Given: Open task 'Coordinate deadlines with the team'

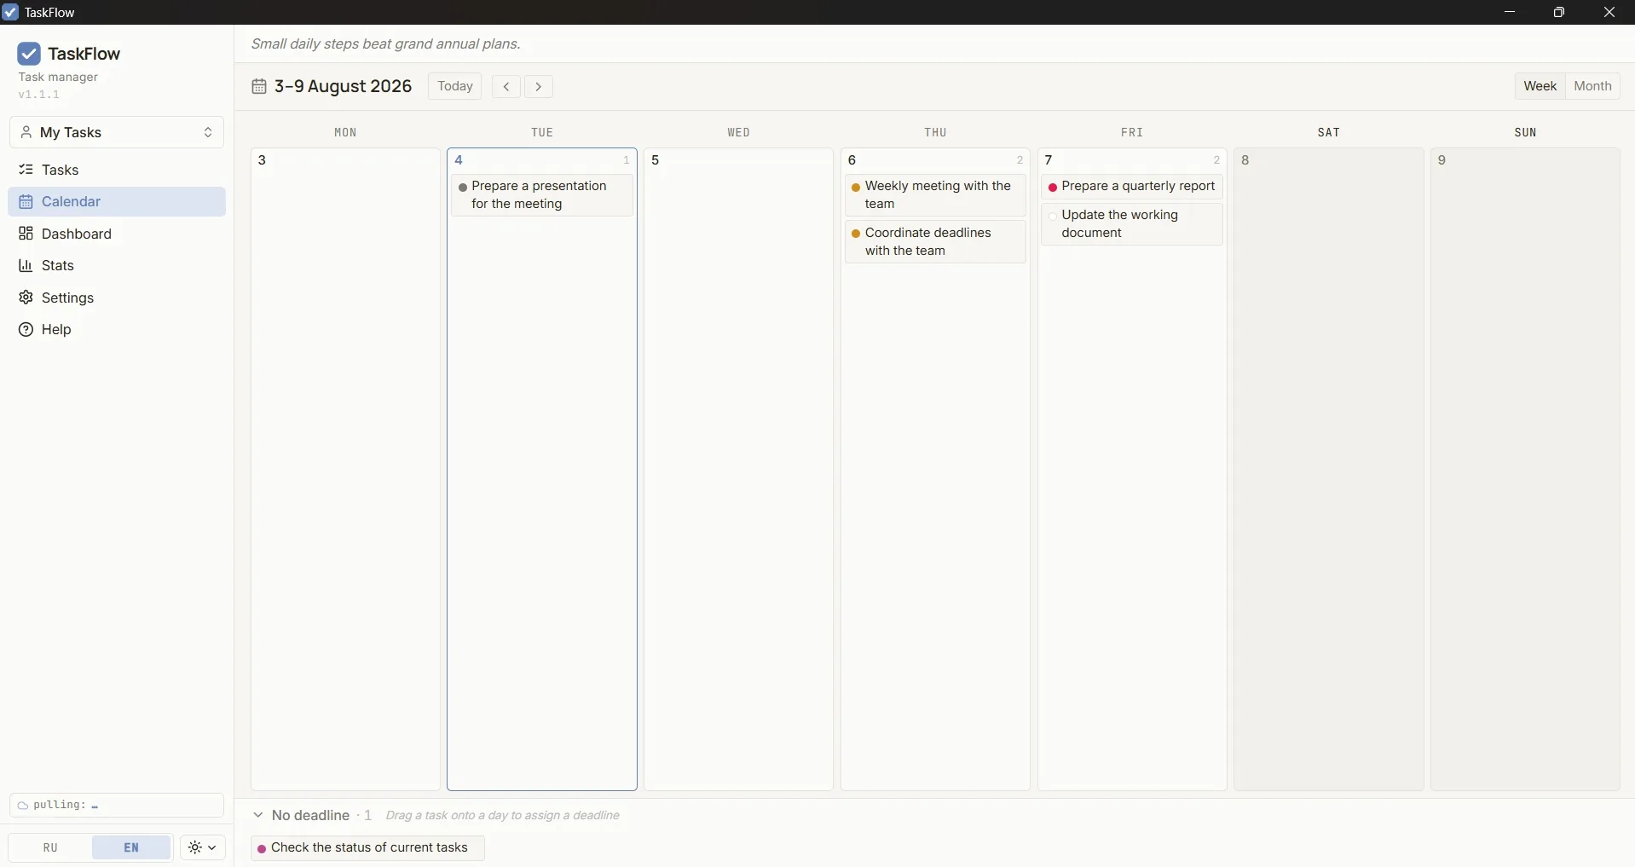Looking at the screenshot, I should (x=936, y=242).
